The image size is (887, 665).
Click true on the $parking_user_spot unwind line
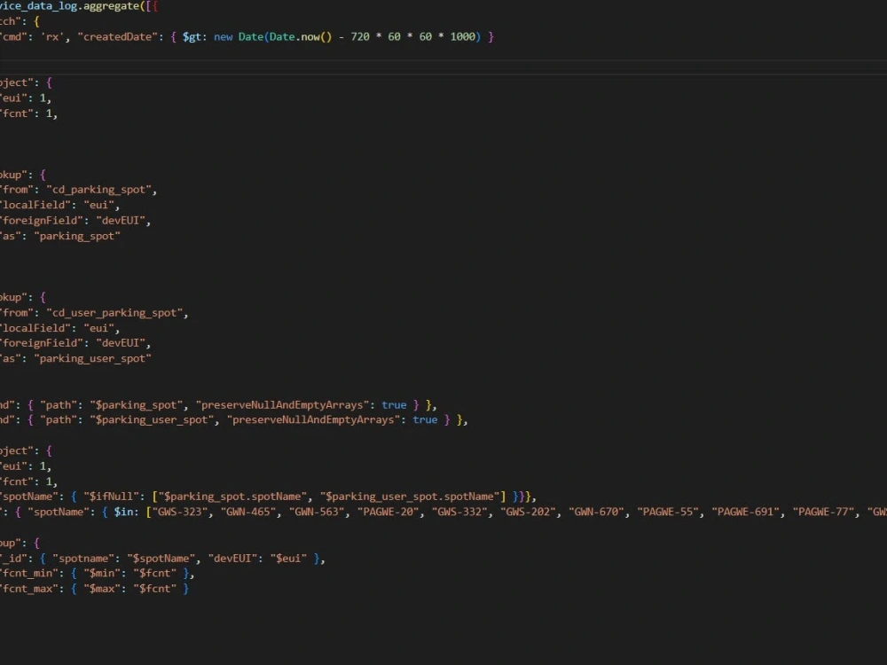(425, 419)
